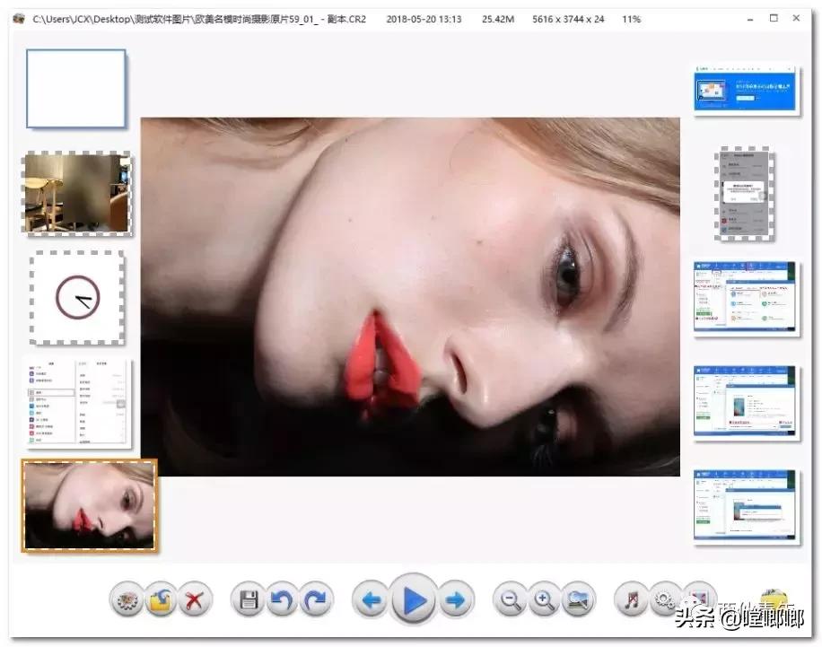Delete image using the red X icon
Image resolution: width=822 pixels, height=647 pixels.
click(193, 600)
